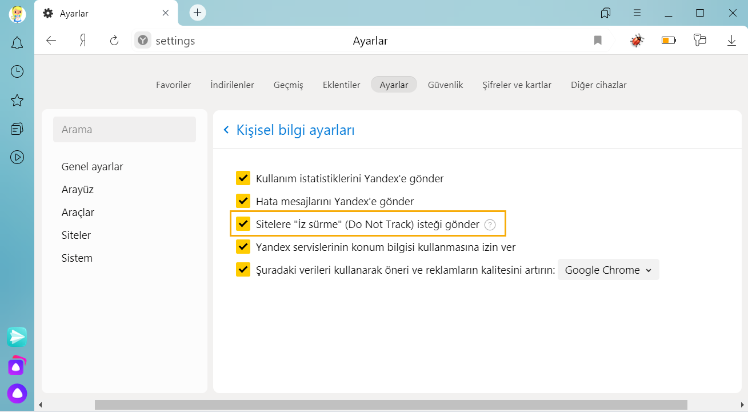
Task: Open Araçlar settings section
Action: pos(78,213)
